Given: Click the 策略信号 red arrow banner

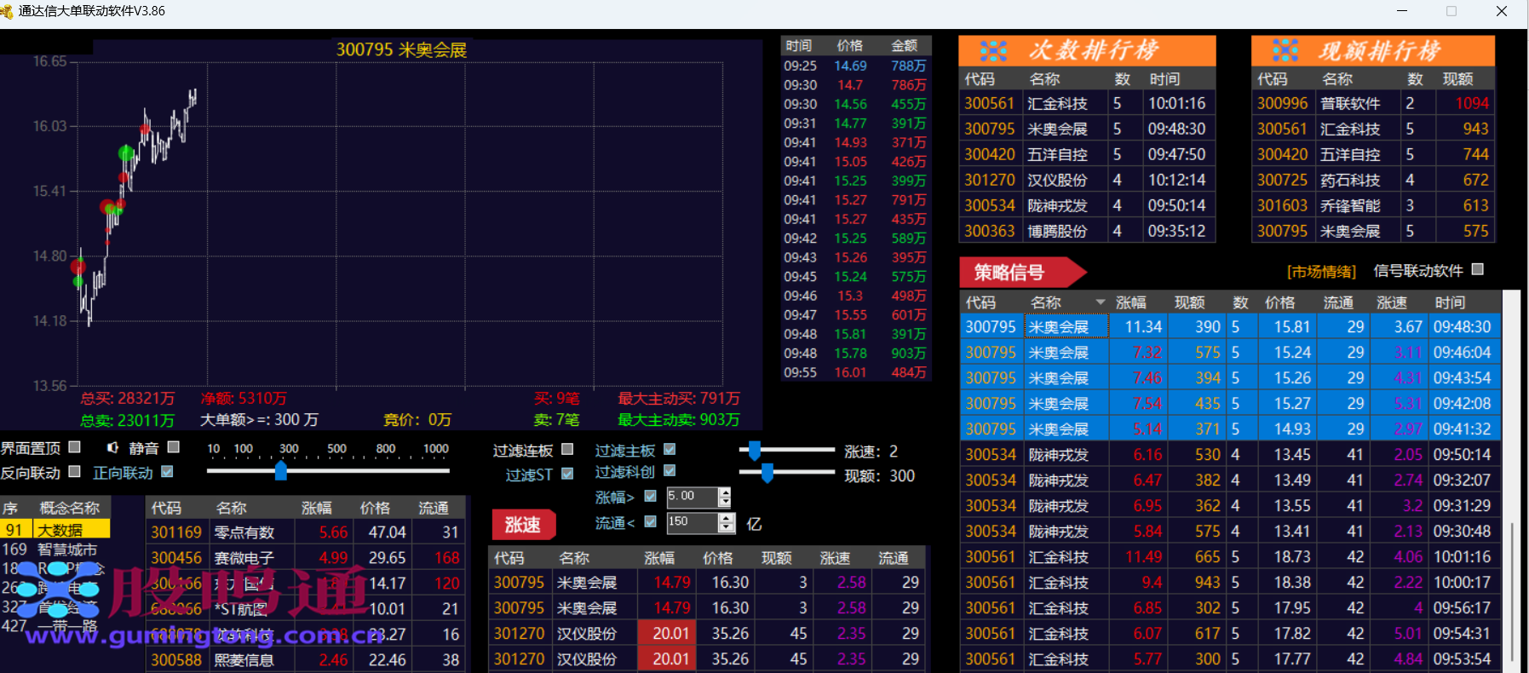Looking at the screenshot, I should point(1022,273).
